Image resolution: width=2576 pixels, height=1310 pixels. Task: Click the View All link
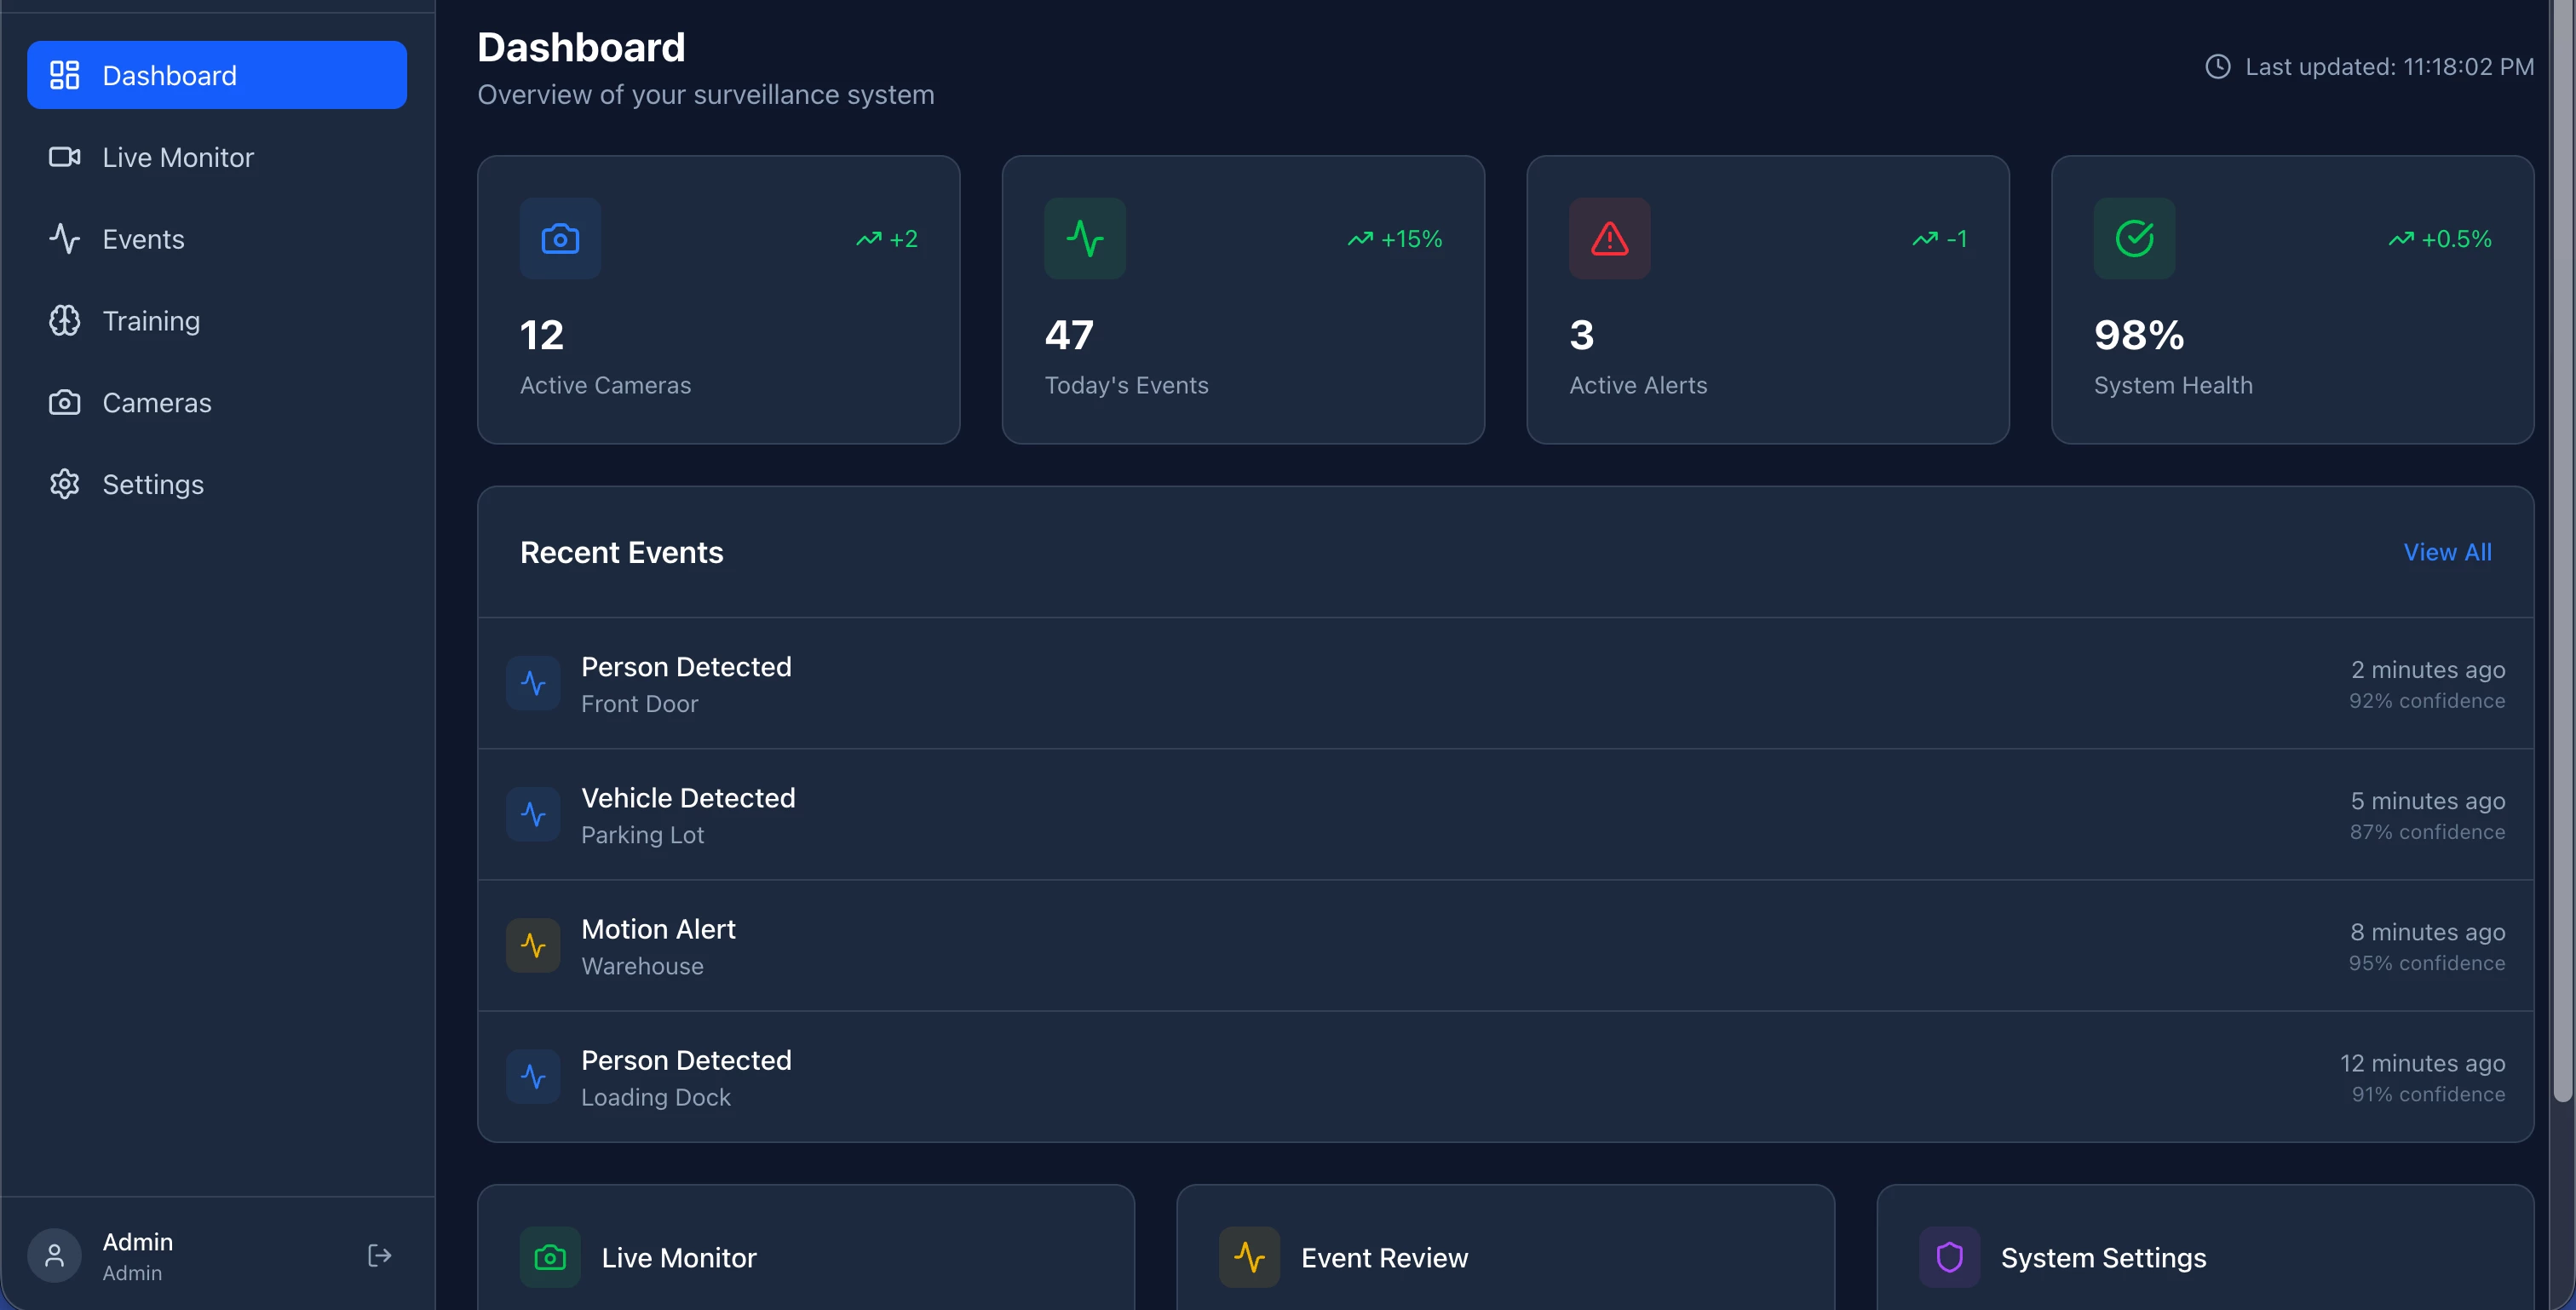[2447, 552]
